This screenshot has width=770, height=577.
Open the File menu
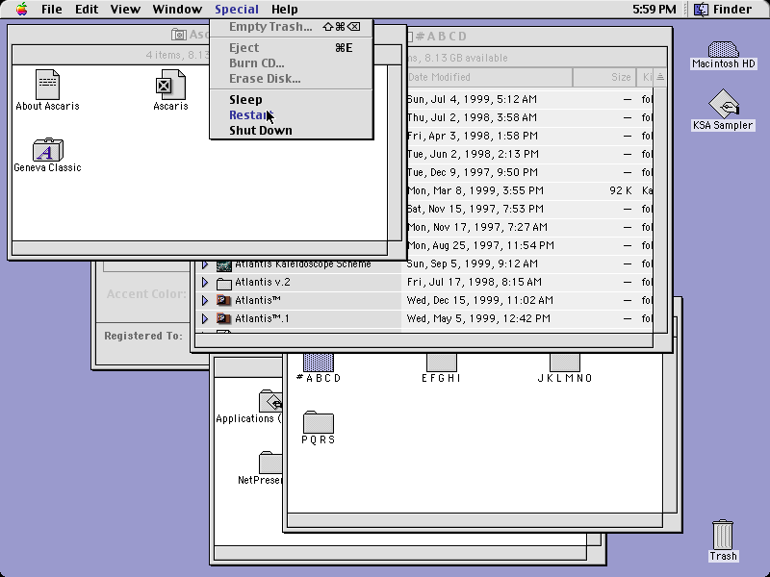point(52,10)
